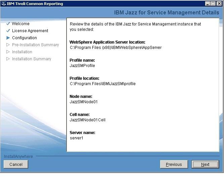Select the License Agreement step
The image size is (224, 184).
[30, 31]
